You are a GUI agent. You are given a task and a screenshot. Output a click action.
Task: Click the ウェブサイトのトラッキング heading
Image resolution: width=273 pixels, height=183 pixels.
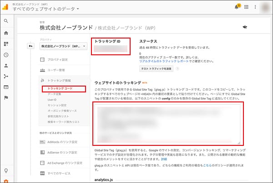[118, 83]
